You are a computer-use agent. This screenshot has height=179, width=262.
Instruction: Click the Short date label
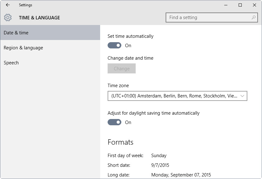point(119,165)
